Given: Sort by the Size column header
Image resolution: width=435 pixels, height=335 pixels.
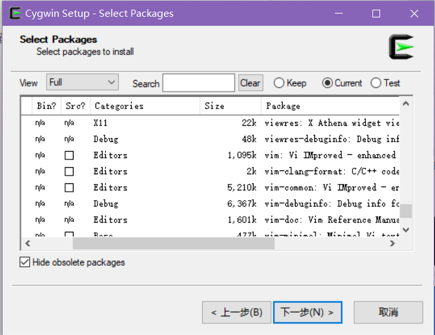Looking at the screenshot, I should [230, 106].
